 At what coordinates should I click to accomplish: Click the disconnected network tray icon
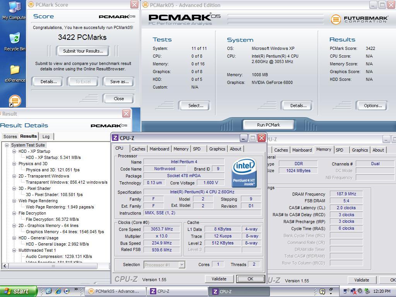point(353,291)
